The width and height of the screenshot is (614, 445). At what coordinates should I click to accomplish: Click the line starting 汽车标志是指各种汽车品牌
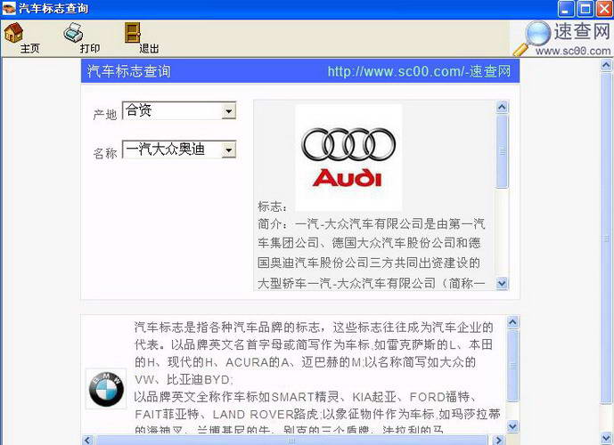point(314,327)
